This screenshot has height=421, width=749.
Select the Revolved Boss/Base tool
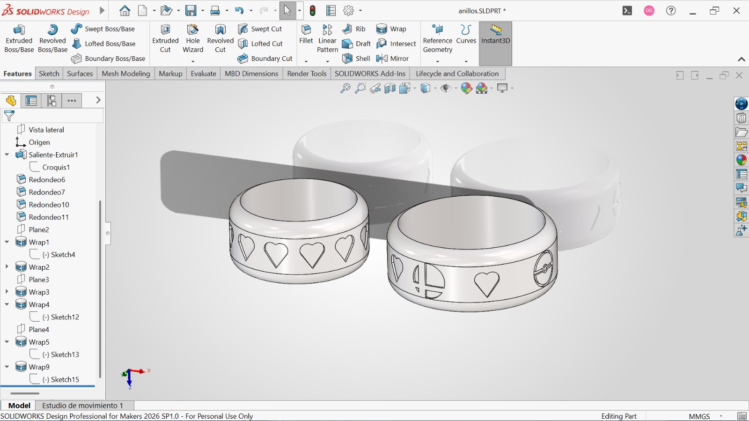pyautogui.click(x=52, y=38)
